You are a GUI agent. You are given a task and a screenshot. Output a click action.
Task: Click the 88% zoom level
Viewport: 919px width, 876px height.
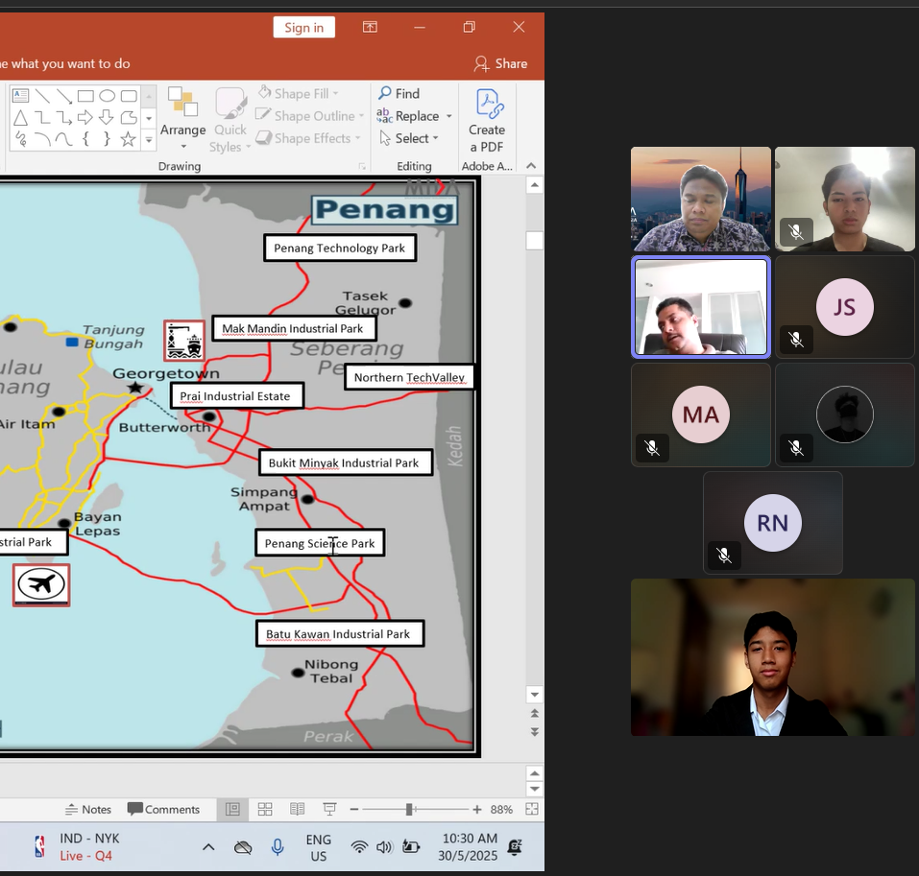pos(501,809)
